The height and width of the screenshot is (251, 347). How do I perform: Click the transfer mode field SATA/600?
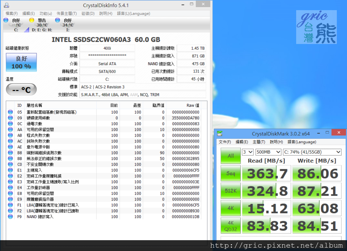107,71
